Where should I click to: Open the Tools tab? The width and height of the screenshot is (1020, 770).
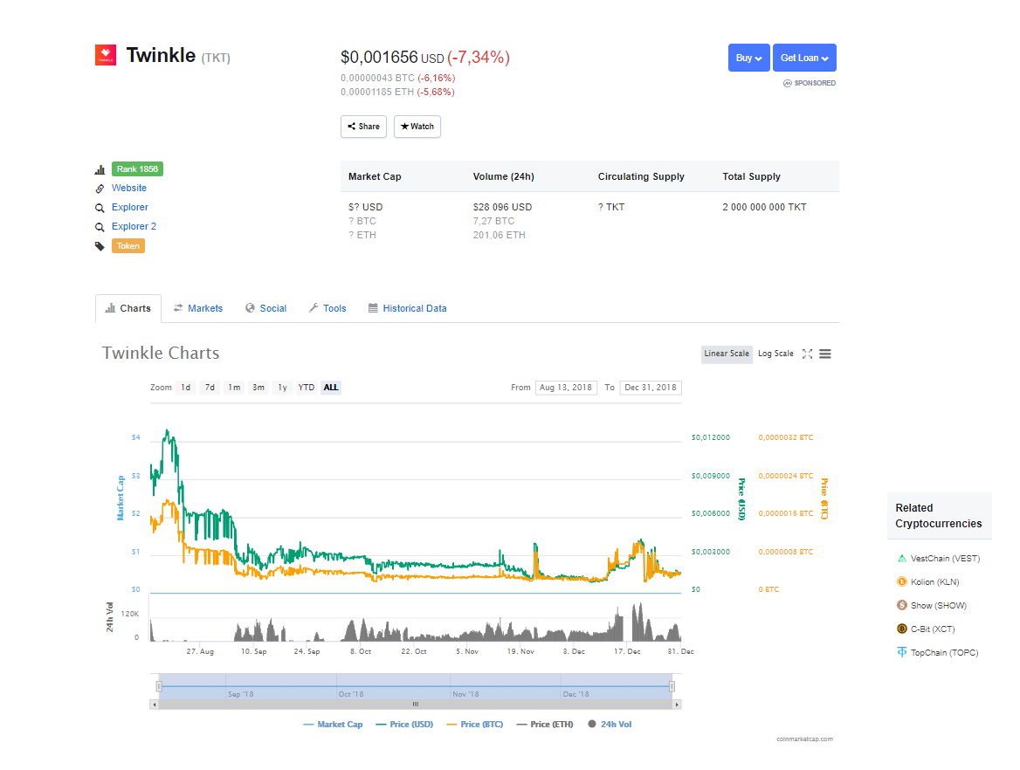click(x=327, y=308)
